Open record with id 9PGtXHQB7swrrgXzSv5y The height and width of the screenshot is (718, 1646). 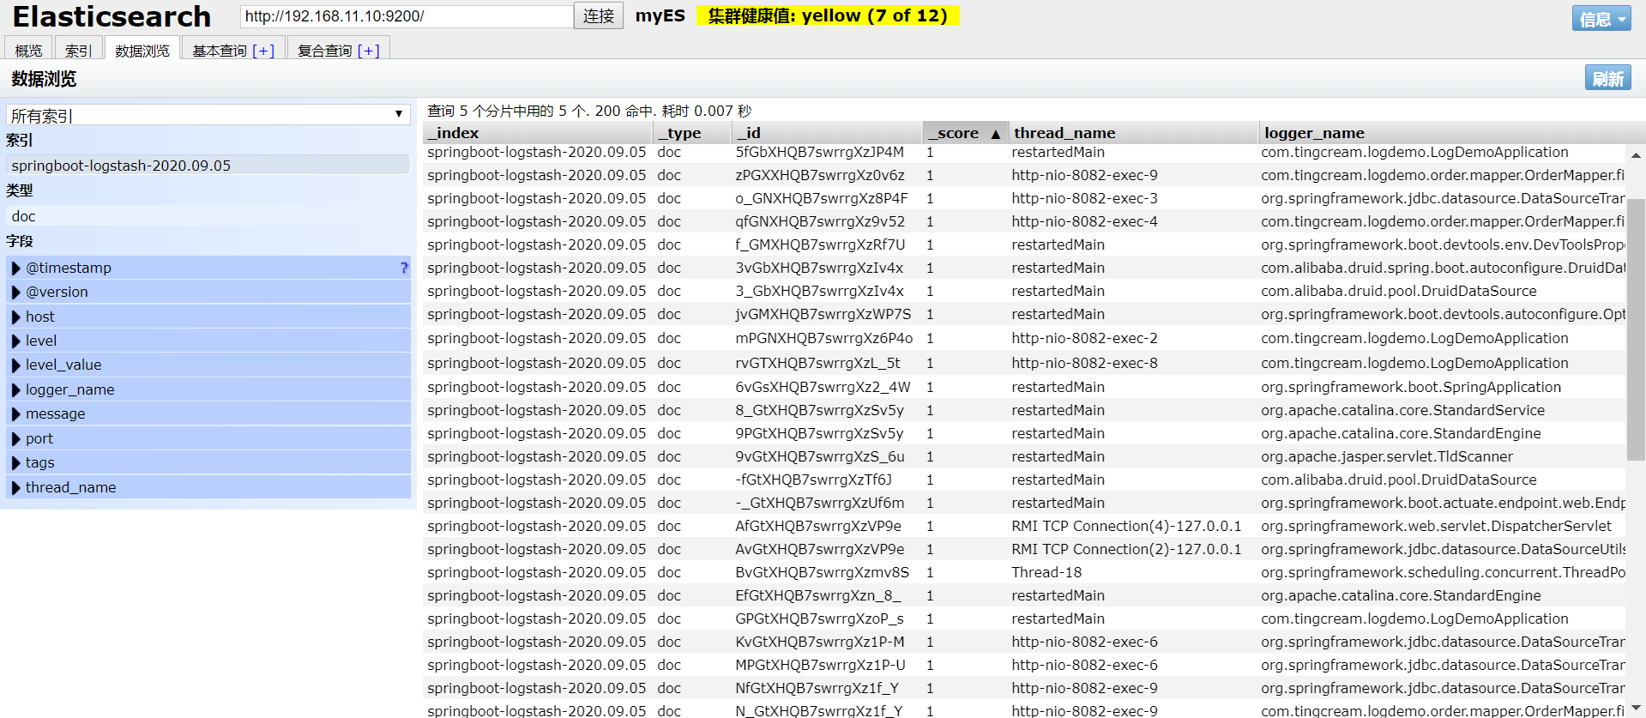pyautogui.click(x=819, y=433)
